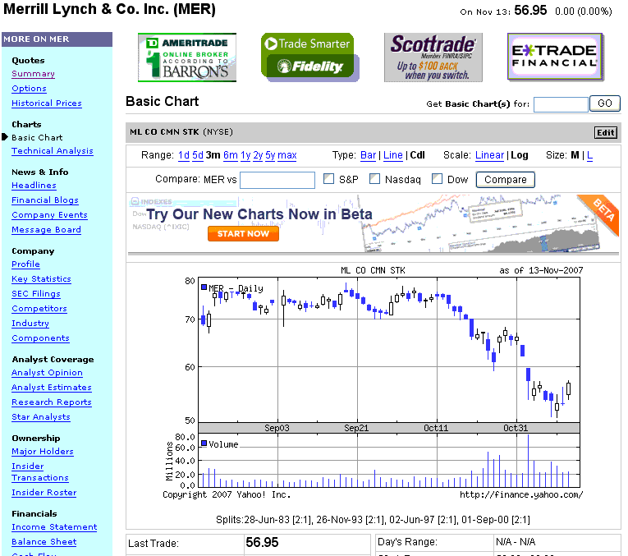Open Key Statistics
The image size is (628, 556).
(41, 279)
